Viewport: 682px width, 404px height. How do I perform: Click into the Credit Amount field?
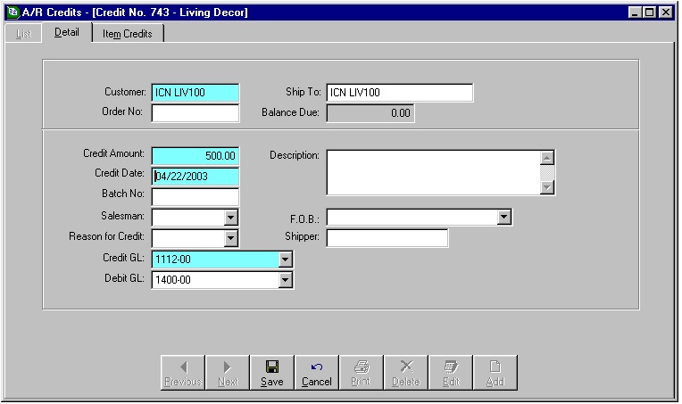tap(195, 156)
